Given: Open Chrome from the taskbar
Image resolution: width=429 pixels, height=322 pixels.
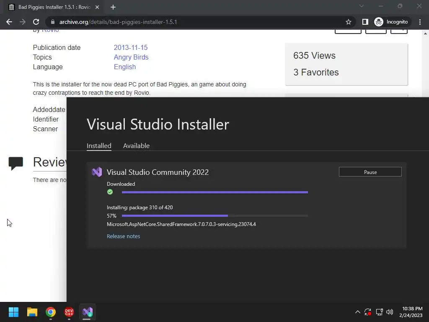Looking at the screenshot, I should 51,312.
